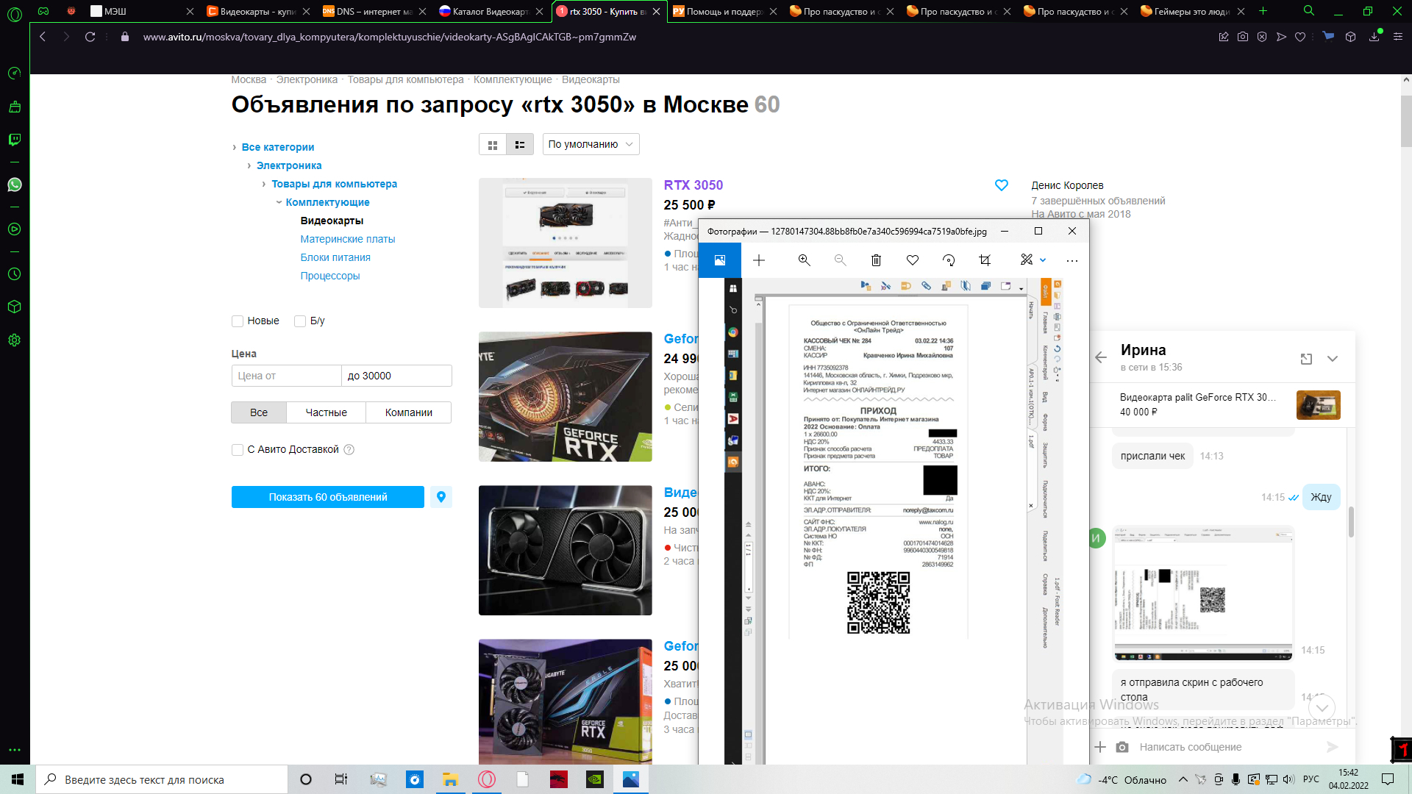Zoom in on the photo in Photos
Image resolution: width=1412 pixels, height=794 pixels.
coord(804,260)
